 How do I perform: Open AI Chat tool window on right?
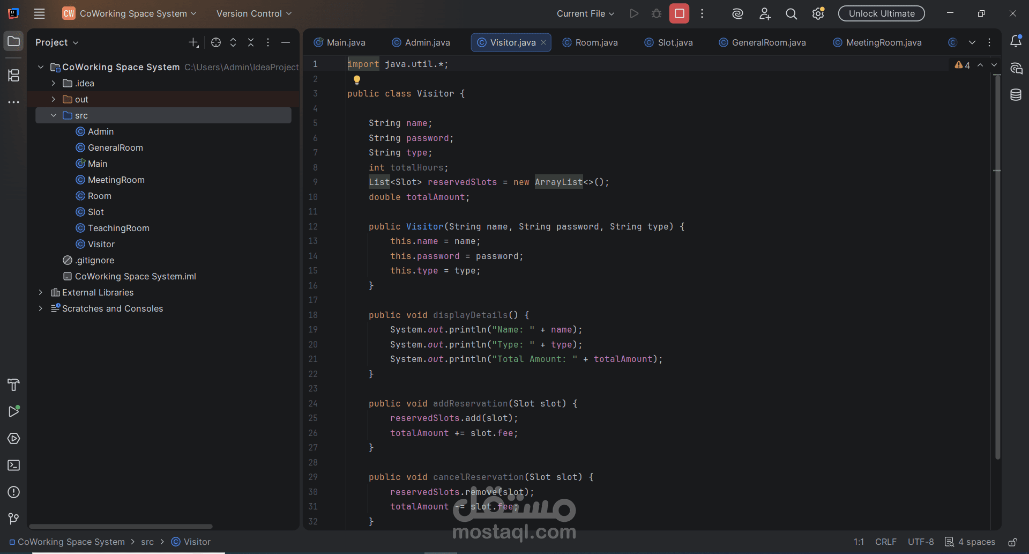(x=1016, y=68)
